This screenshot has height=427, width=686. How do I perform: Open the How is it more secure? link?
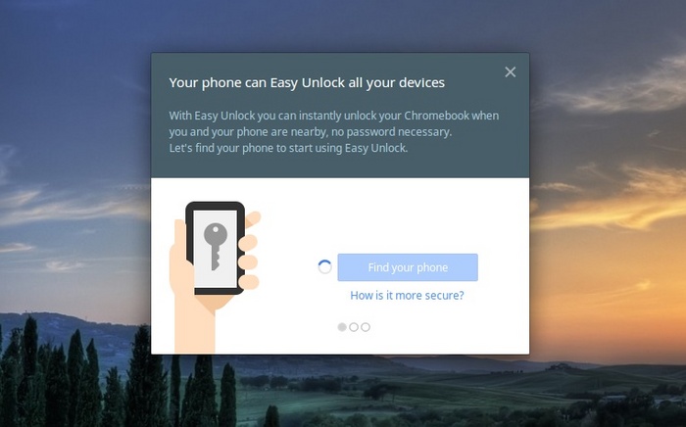pos(407,296)
